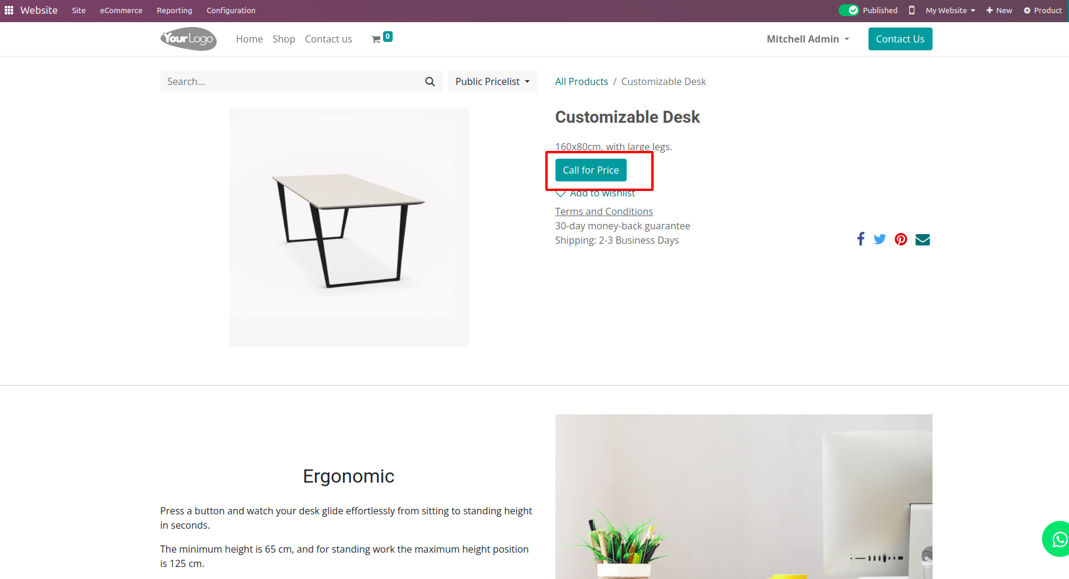Image resolution: width=1069 pixels, height=579 pixels.
Task: Click the search magnifier icon
Action: tap(430, 81)
